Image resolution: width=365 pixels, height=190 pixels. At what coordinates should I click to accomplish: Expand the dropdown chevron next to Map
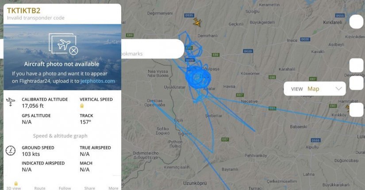[x=339, y=89]
